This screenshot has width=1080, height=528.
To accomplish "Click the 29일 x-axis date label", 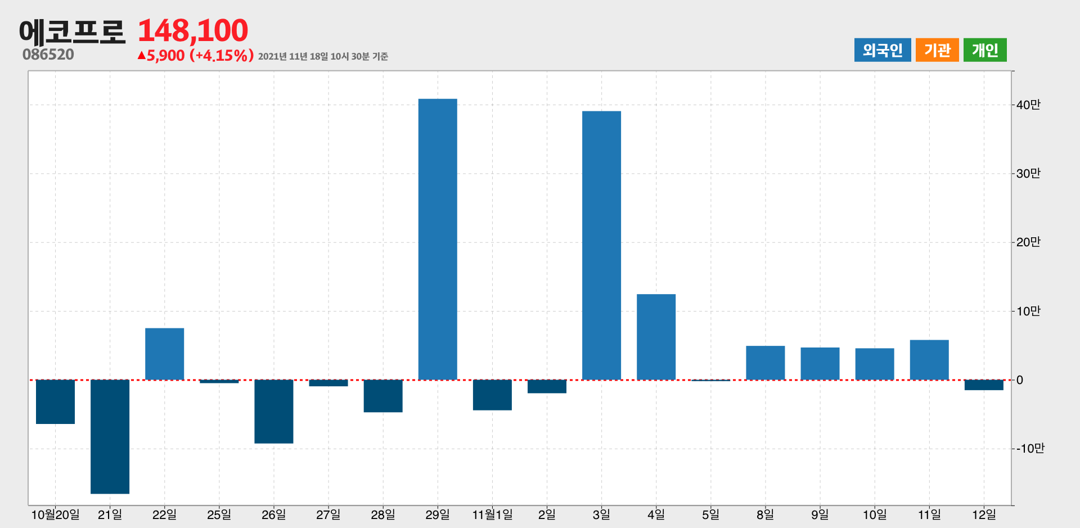I will (x=438, y=515).
